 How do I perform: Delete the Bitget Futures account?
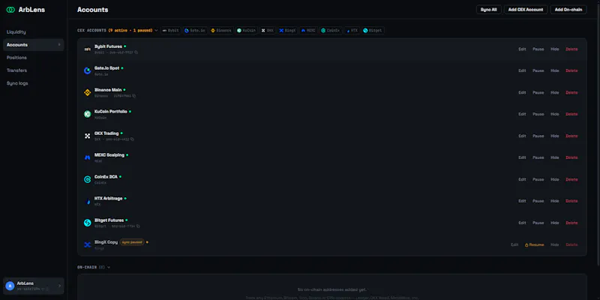[571, 223]
